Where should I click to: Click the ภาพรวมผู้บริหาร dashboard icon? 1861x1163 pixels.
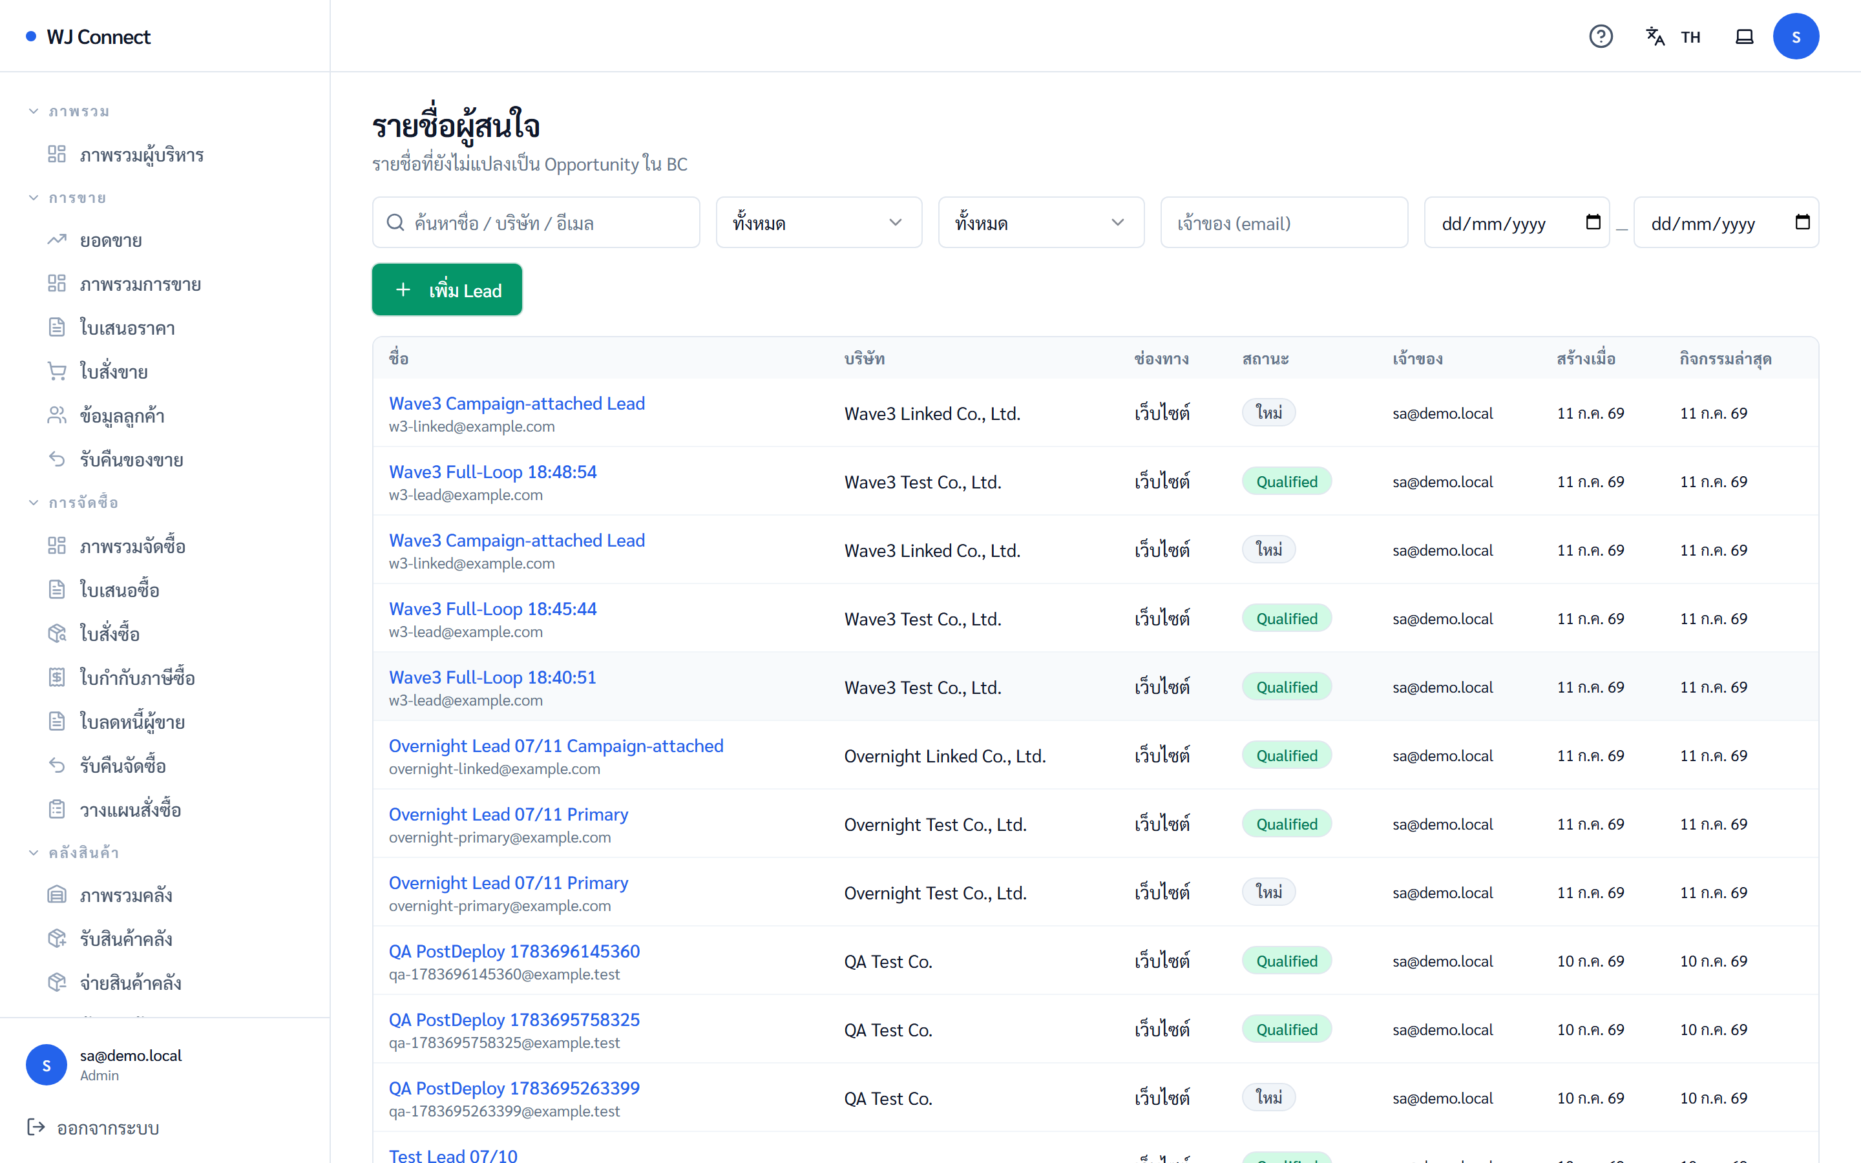(57, 154)
